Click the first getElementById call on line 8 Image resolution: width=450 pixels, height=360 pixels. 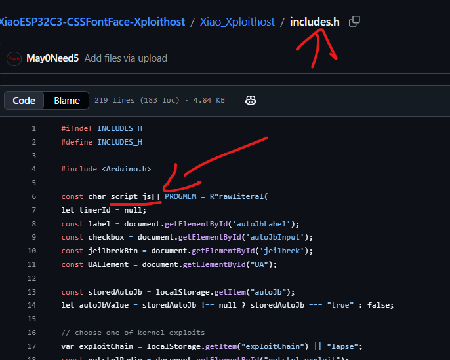(196, 224)
